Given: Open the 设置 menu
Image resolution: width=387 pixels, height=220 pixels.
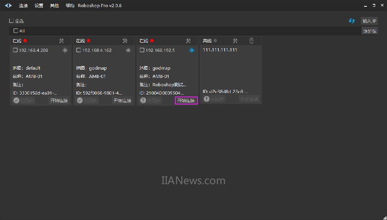Looking at the screenshot, I should click(x=39, y=6).
